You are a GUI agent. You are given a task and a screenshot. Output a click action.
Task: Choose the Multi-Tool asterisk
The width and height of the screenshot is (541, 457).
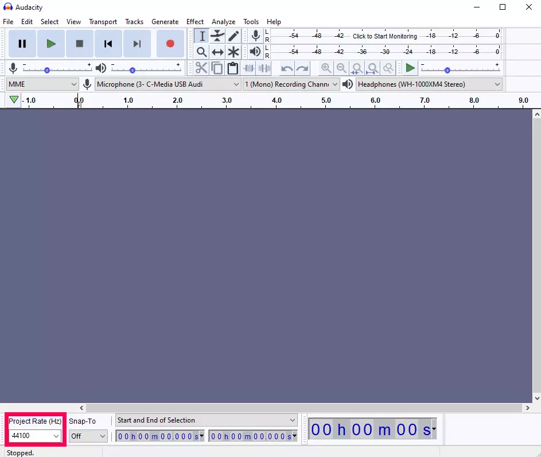(x=233, y=52)
